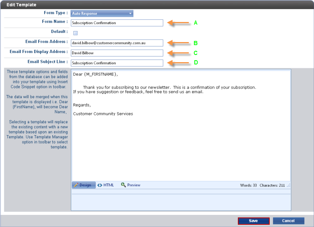Click the Form Name input field
The height and width of the screenshot is (227, 314).
tap(117, 23)
